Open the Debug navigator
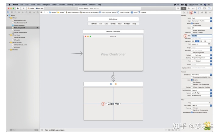 tap(30, 12)
